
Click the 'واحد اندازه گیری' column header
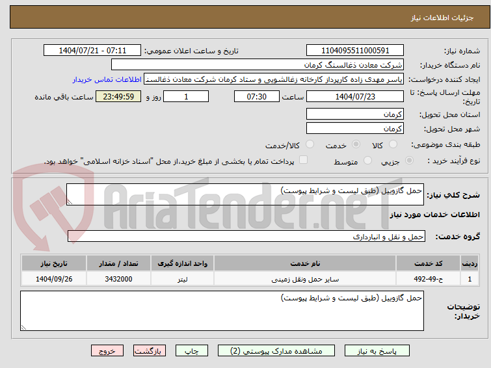pyautogui.click(x=182, y=263)
